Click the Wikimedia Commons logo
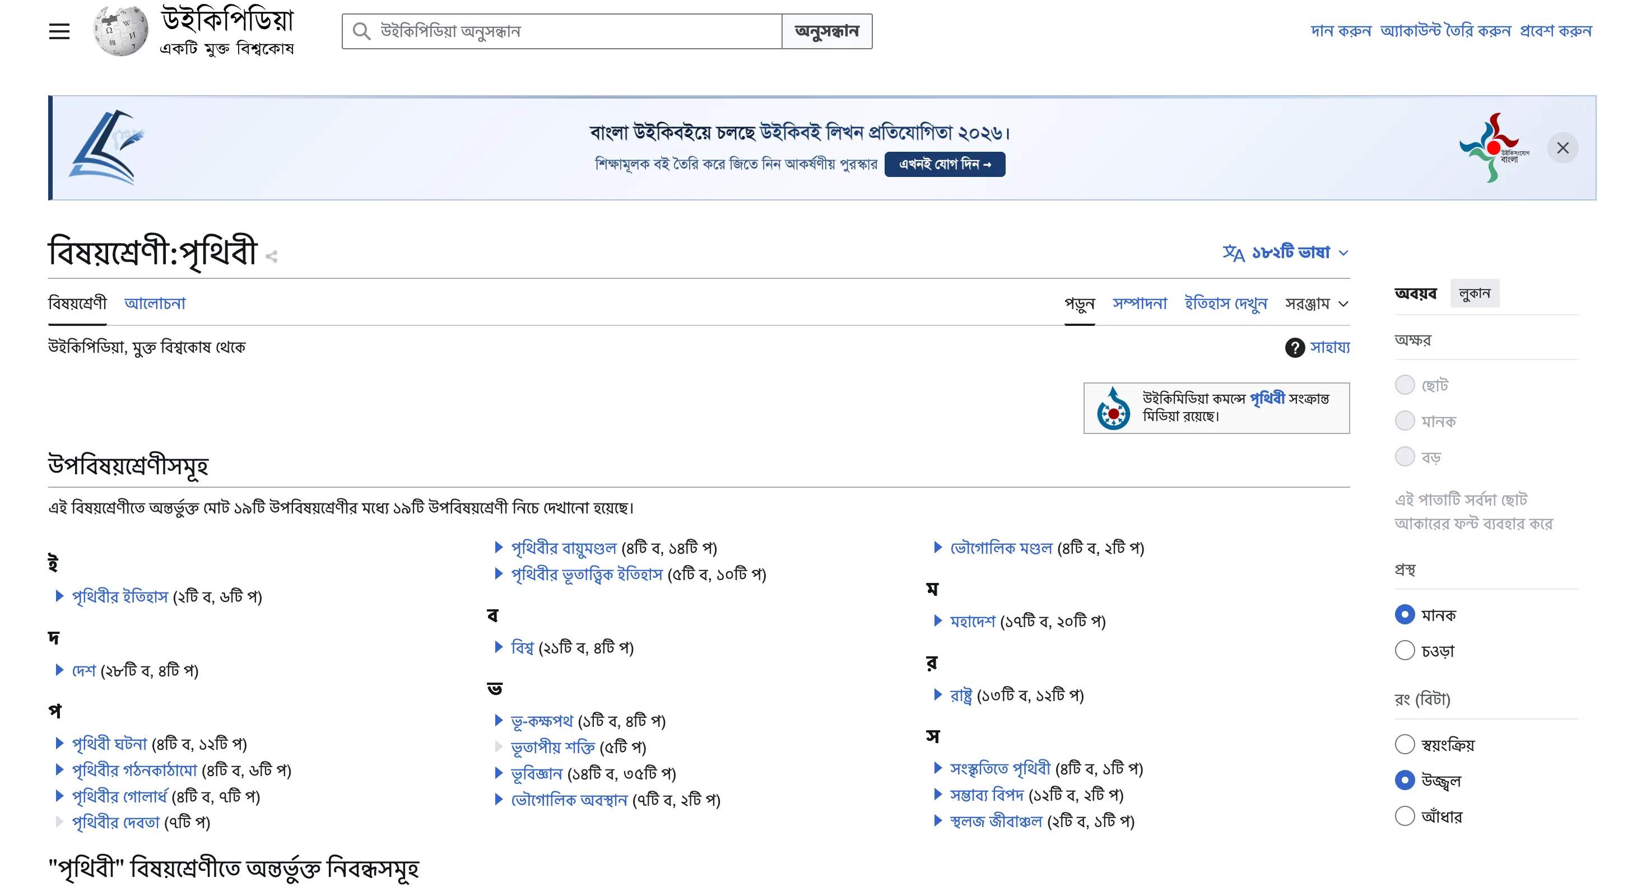This screenshot has height=887, width=1646. pyautogui.click(x=1113, y=409)
